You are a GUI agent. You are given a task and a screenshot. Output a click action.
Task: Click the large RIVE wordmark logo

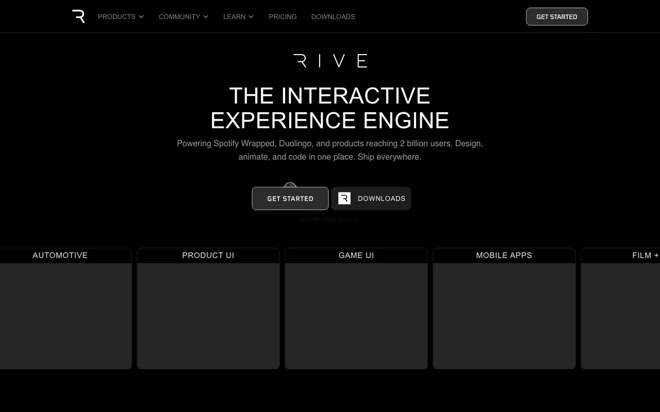coord(330,61)
